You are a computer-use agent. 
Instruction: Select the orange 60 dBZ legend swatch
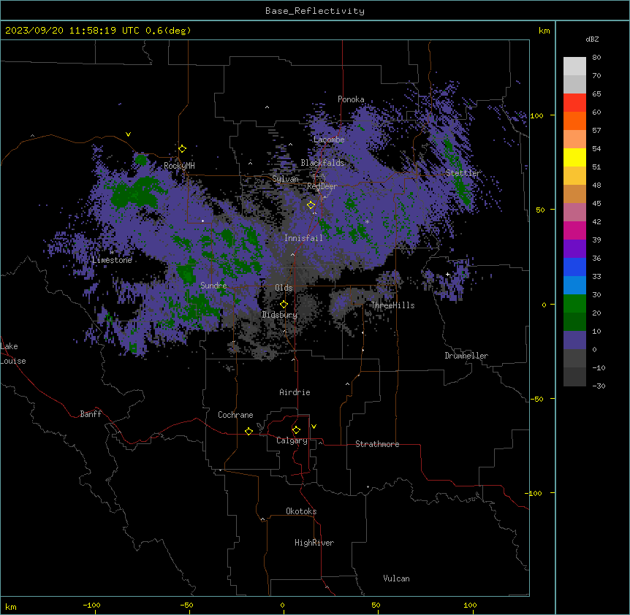[x=574, y=121]
